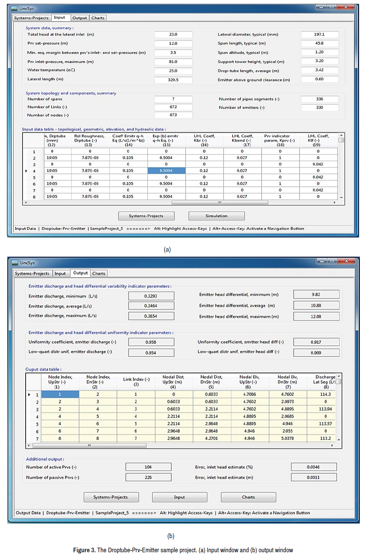Click the Lateral diameter, typical value field
Image resolution: width=366 pixels, height=558 pixels.
[319, 34]
